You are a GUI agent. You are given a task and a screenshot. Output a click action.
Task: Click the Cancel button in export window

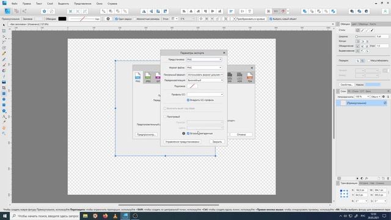tap(241, 134)
